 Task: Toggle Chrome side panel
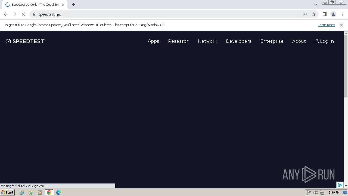[x=324, y=14]
